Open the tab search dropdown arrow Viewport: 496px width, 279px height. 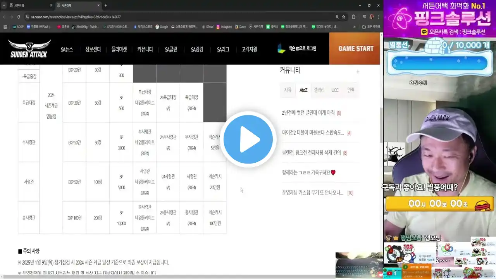[4, 5]
